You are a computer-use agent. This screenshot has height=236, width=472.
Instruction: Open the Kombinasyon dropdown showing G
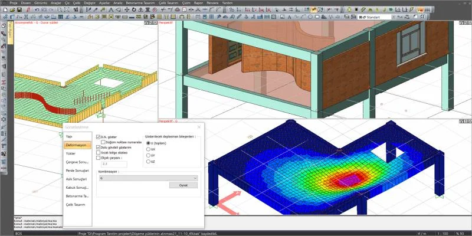point(148,178)
